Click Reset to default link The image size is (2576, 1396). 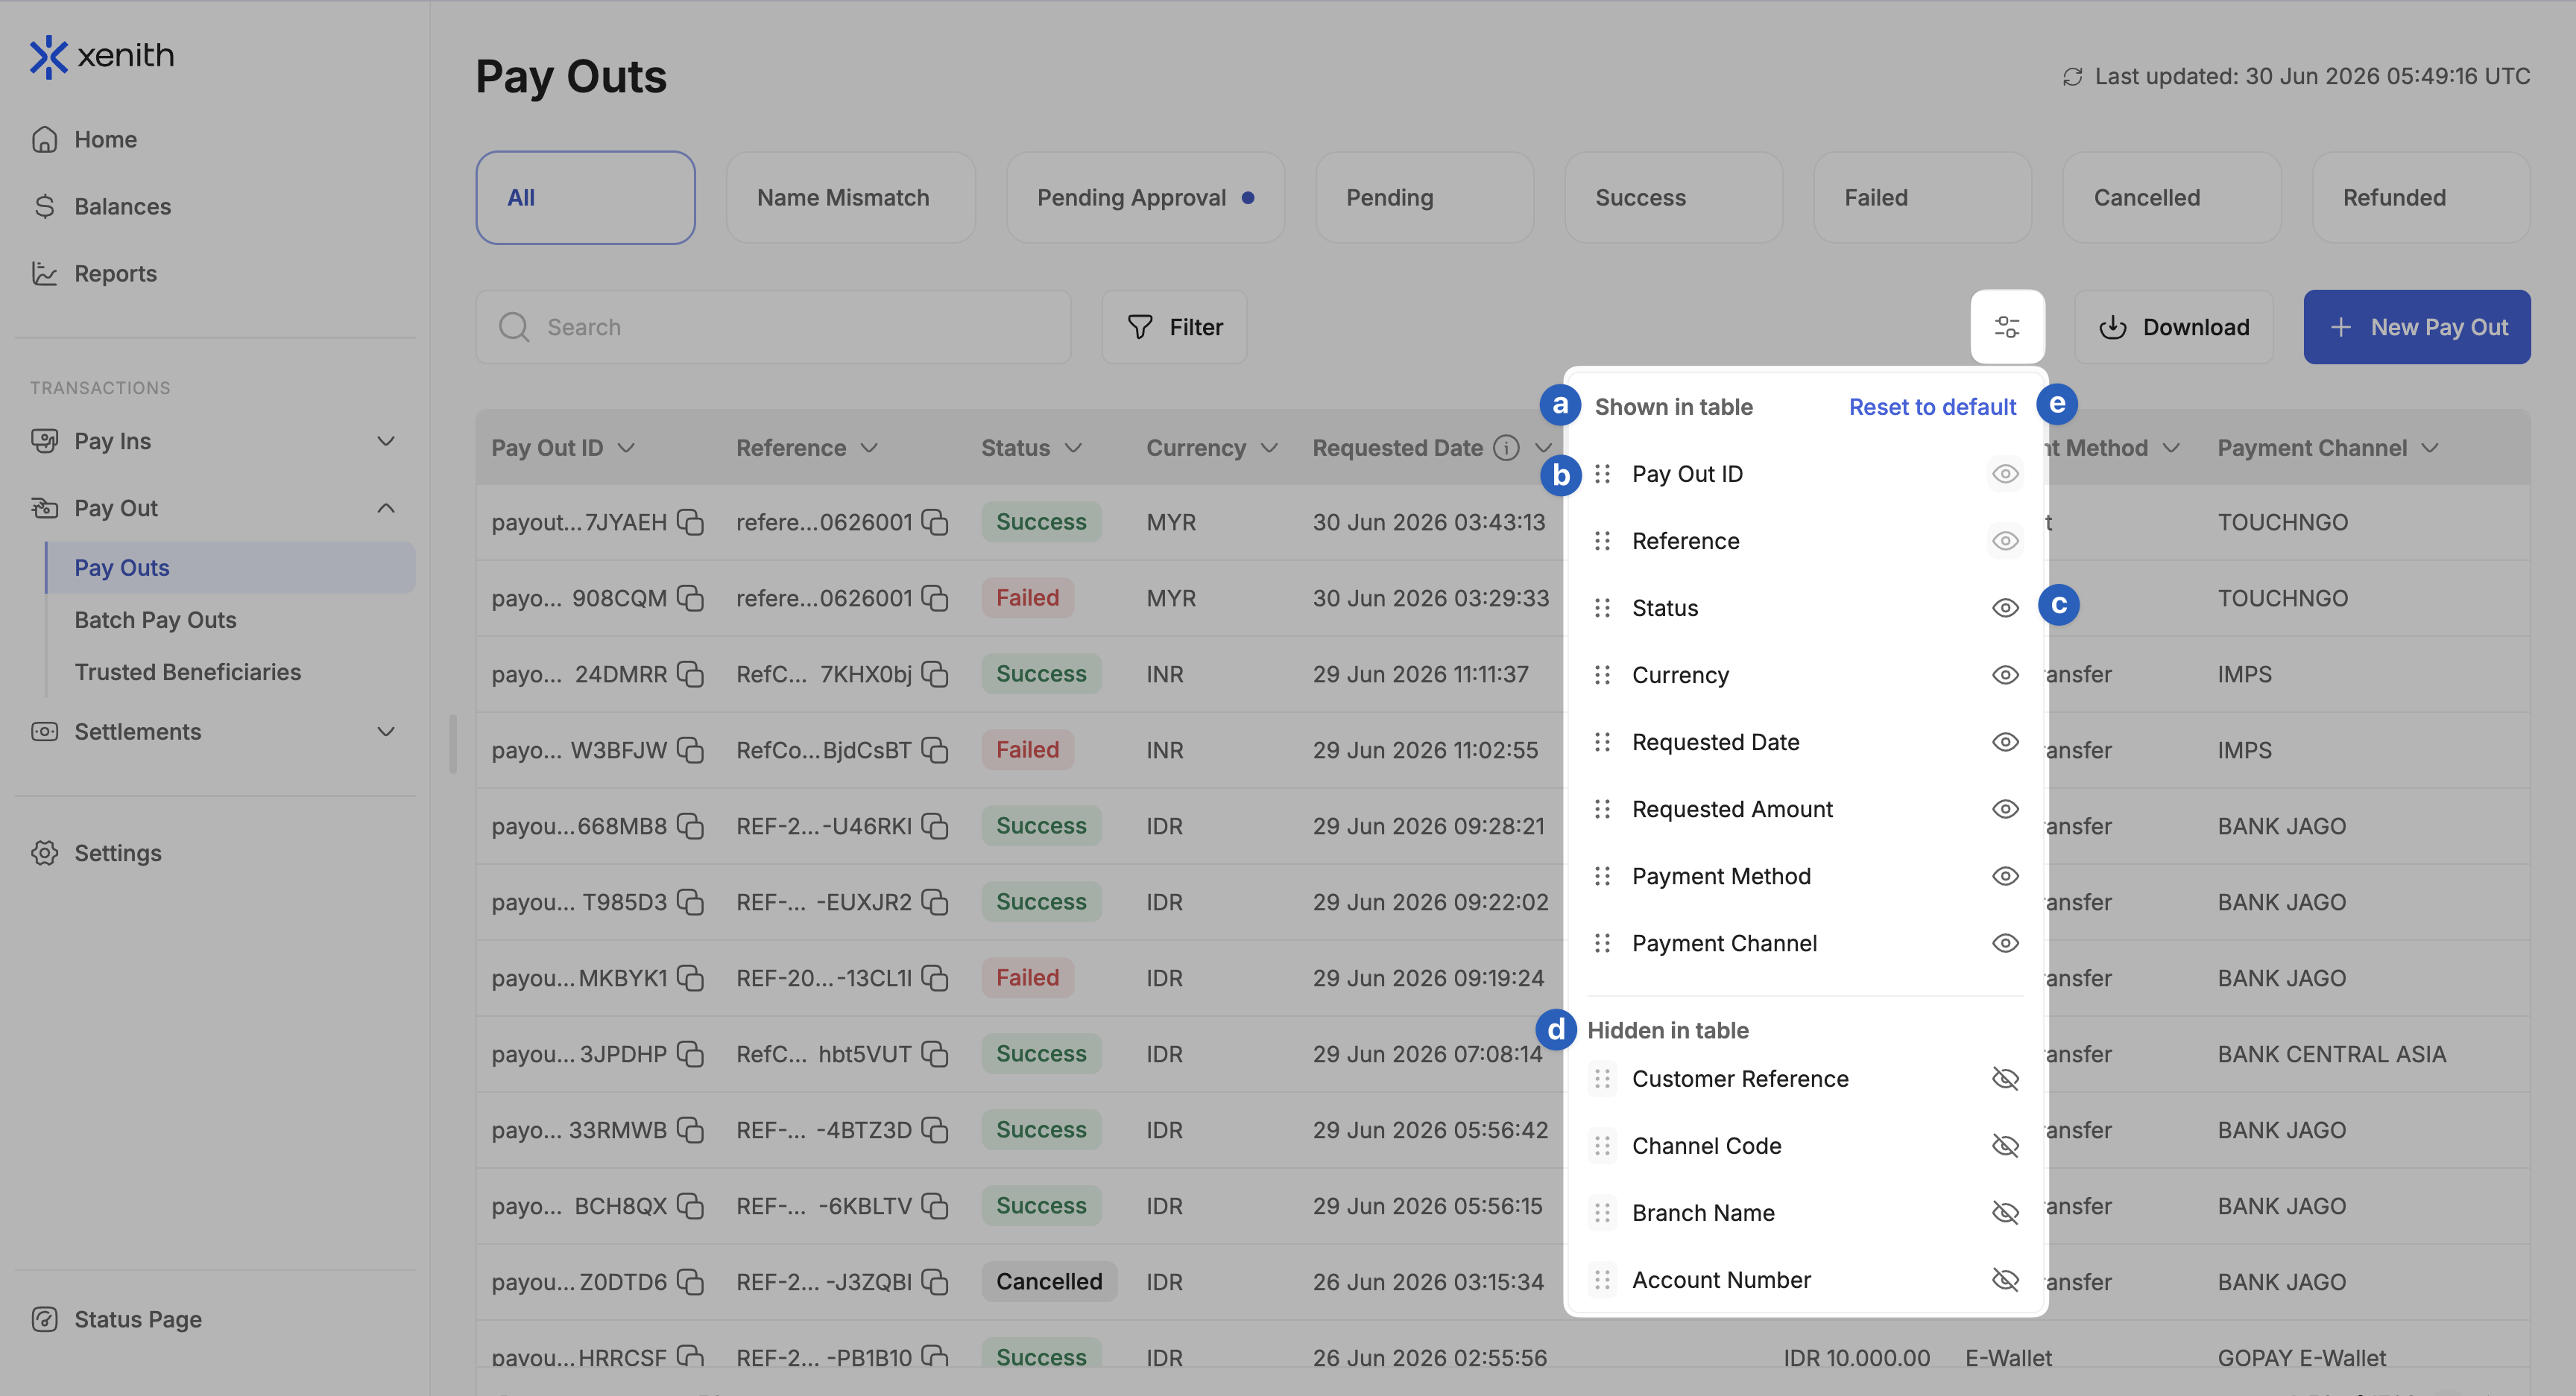1932,407
